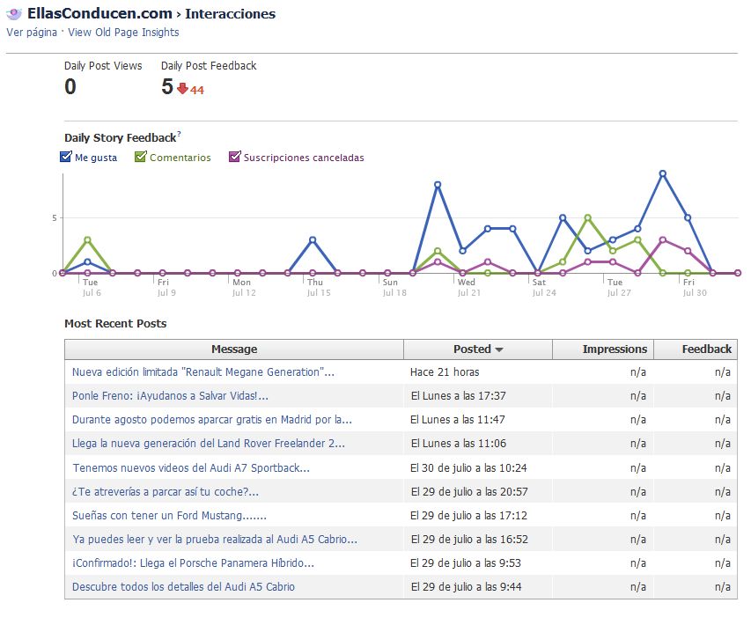Open post Descubre todos los detalles del Audi A5
751x625 pixels.
coord(183,587)
